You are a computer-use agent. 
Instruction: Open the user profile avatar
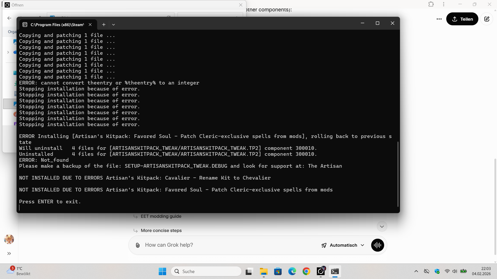coord(9,239)
